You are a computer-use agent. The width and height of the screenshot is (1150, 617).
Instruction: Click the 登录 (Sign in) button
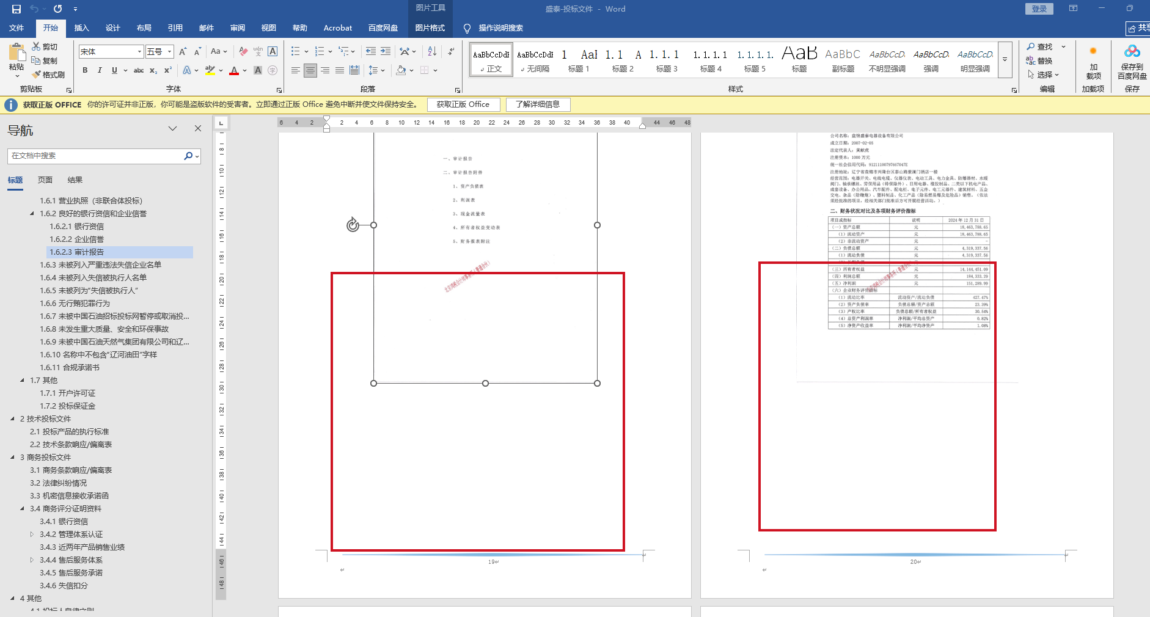click(x=1039, y=9)
